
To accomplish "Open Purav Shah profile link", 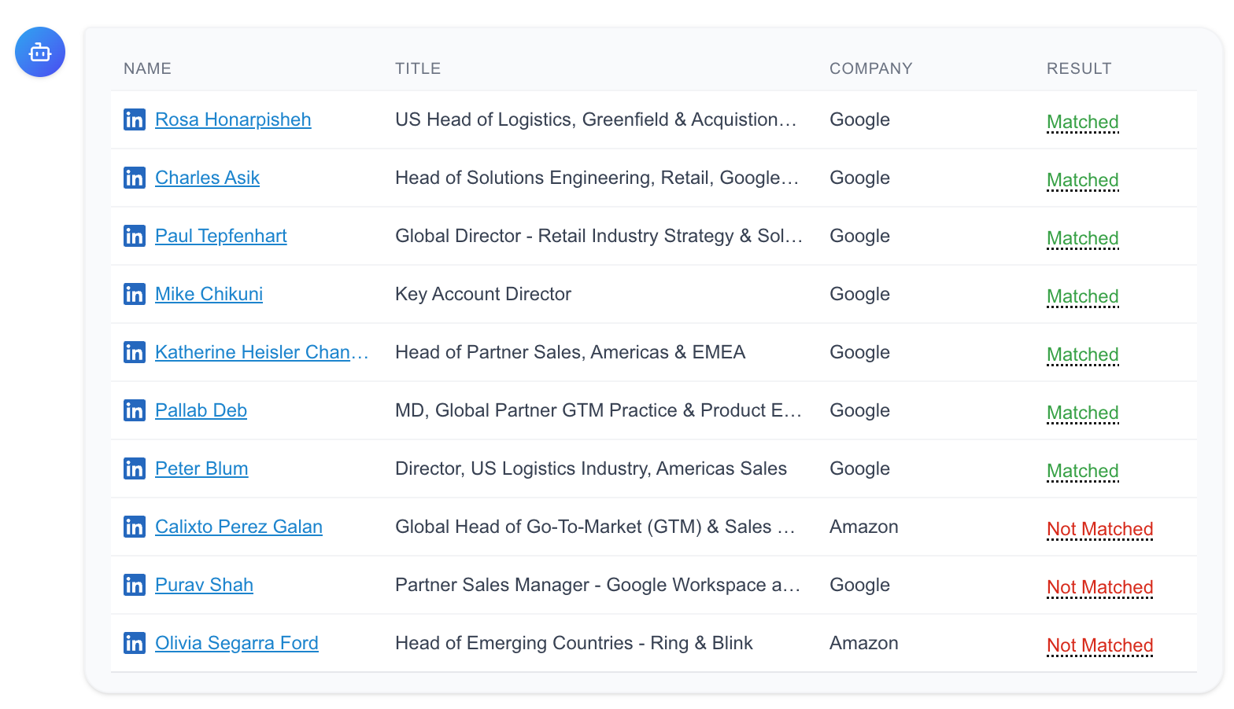I will click(204, 585).
